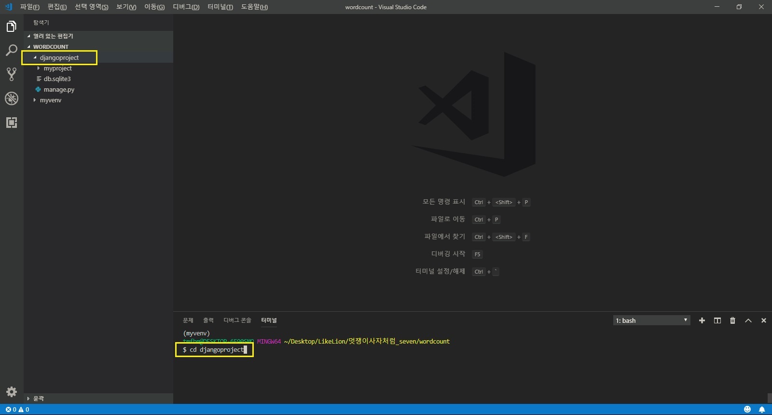Select the db.sqlite3 file icon
This screenshot has width=772, height=415.
point(39,79)
